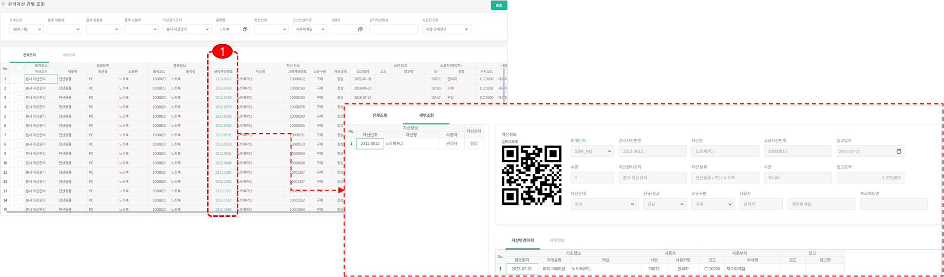Open the 입고일자 calendar picker icon
The height and width of the screenshot is (277, 944).
pos(898,151)
